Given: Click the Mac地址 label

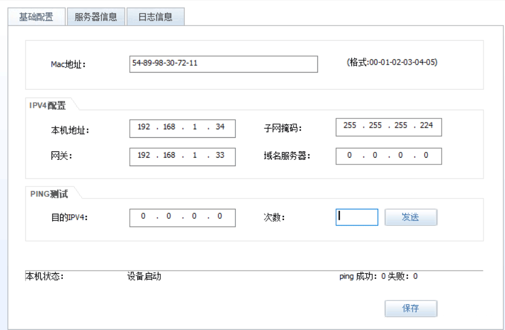Looking at the screenshot, I should (x=68, y=65).
